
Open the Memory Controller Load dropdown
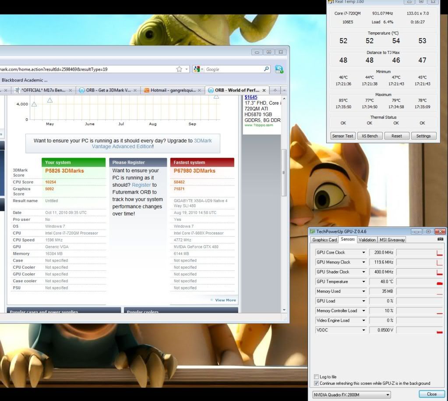[x=364, y=311]
